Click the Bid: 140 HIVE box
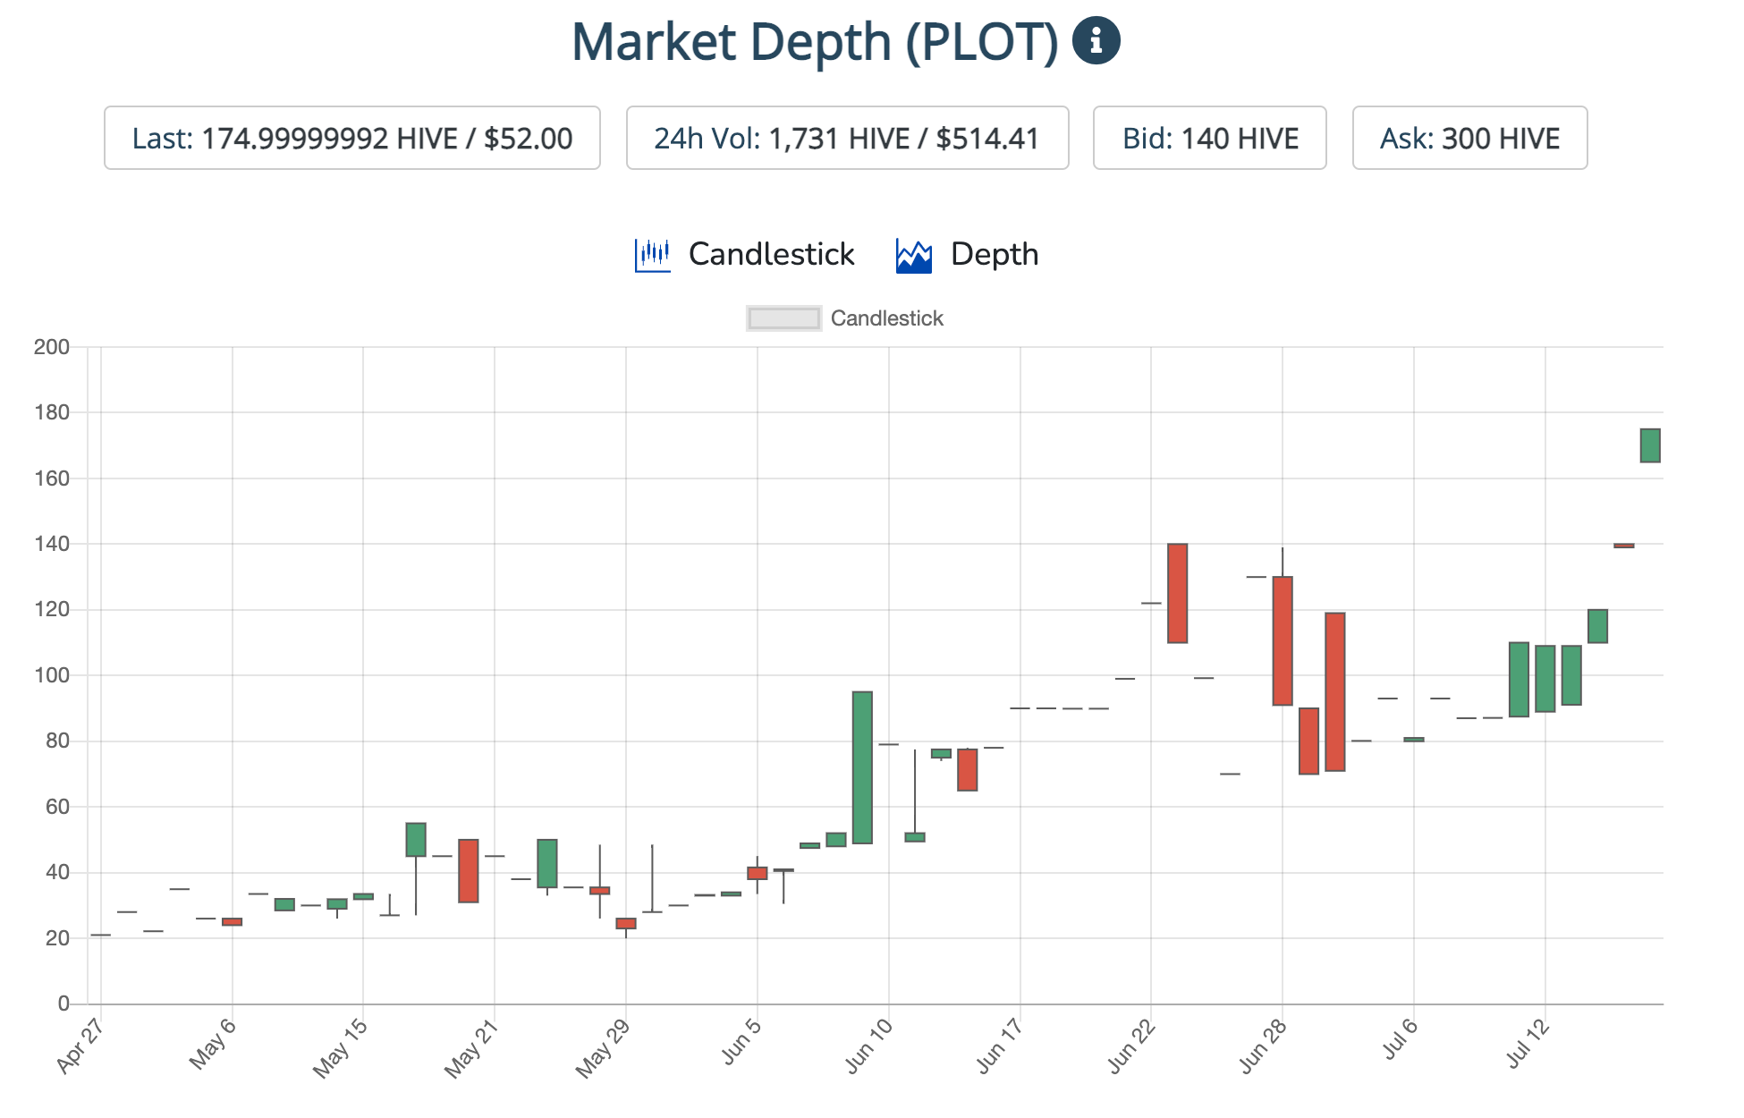The width and height of the screenshot is (1744, 1118). [x=1209, y=138]
